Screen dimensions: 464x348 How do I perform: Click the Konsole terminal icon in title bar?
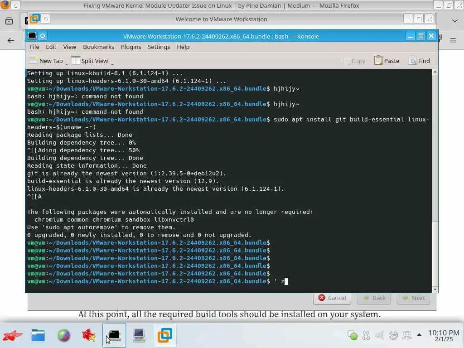click(x=32, y=36)
